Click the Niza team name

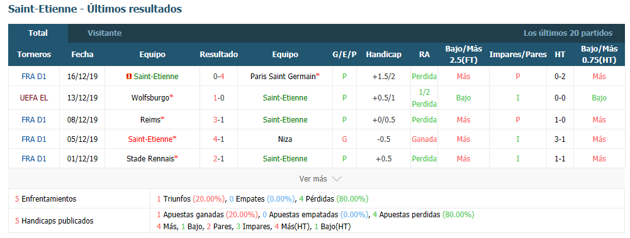point(285,139)
